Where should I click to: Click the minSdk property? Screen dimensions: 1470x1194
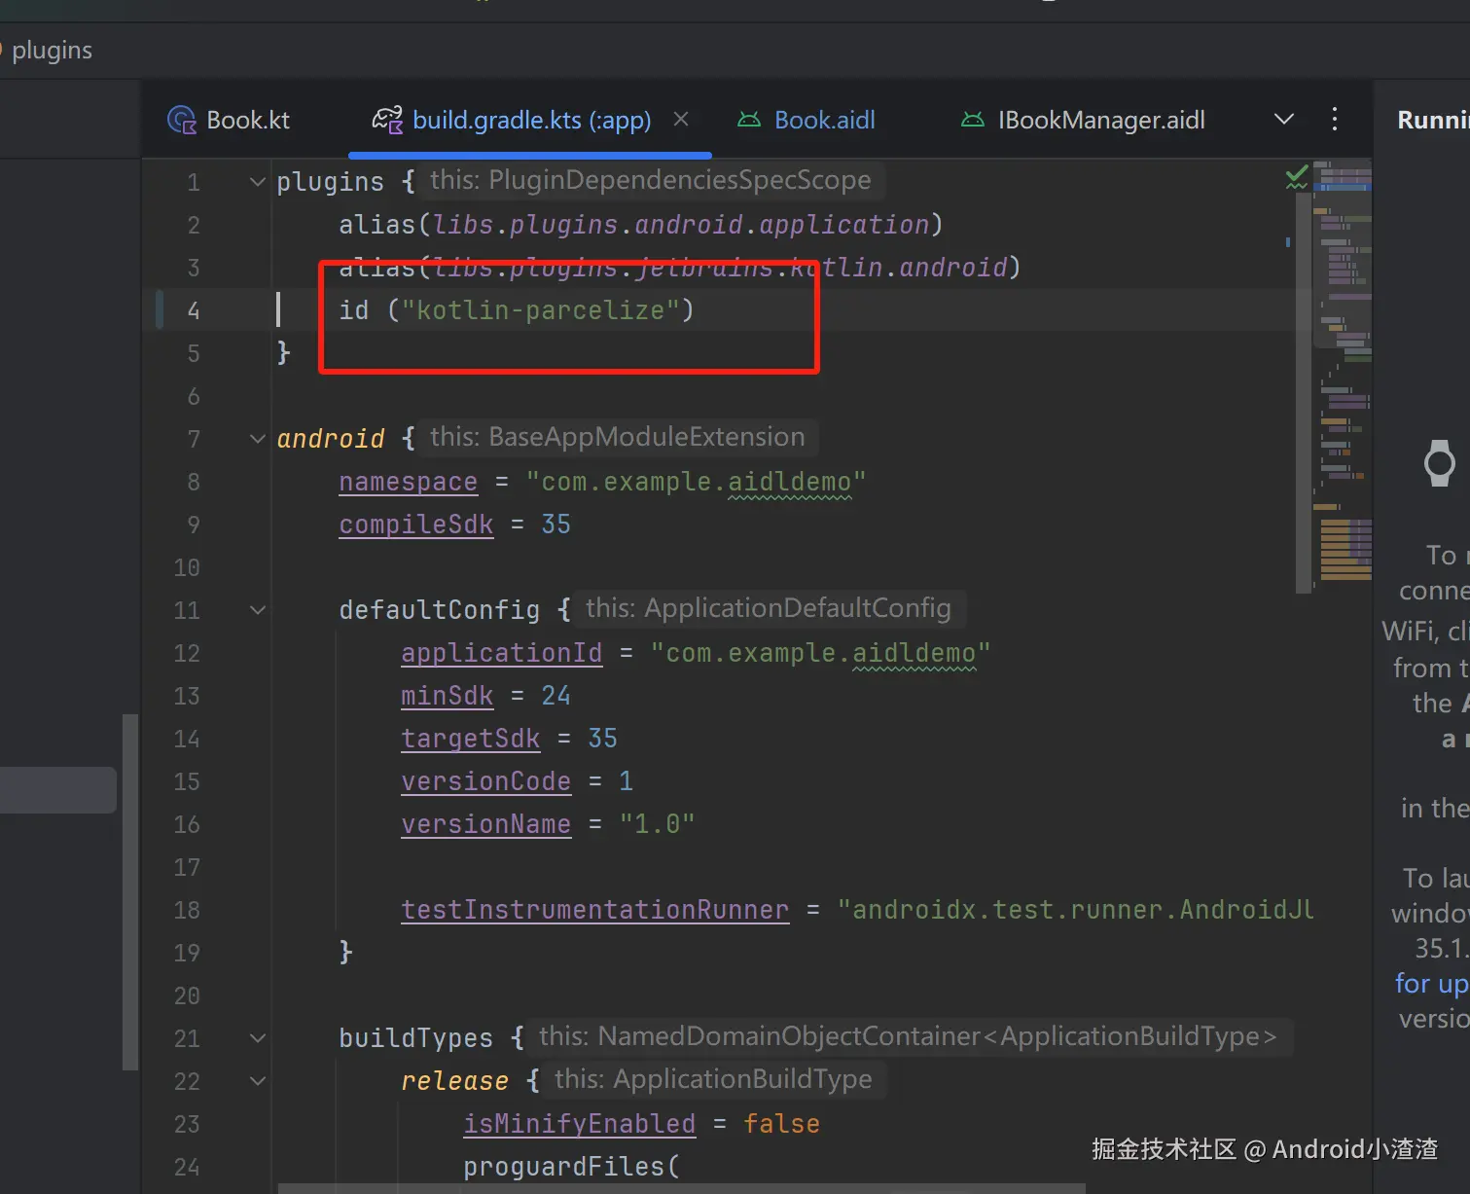(448, 696)
